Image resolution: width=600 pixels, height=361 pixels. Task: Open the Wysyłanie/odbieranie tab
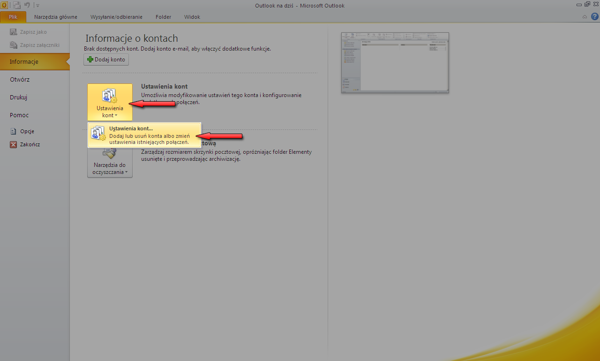click(117, 17)
